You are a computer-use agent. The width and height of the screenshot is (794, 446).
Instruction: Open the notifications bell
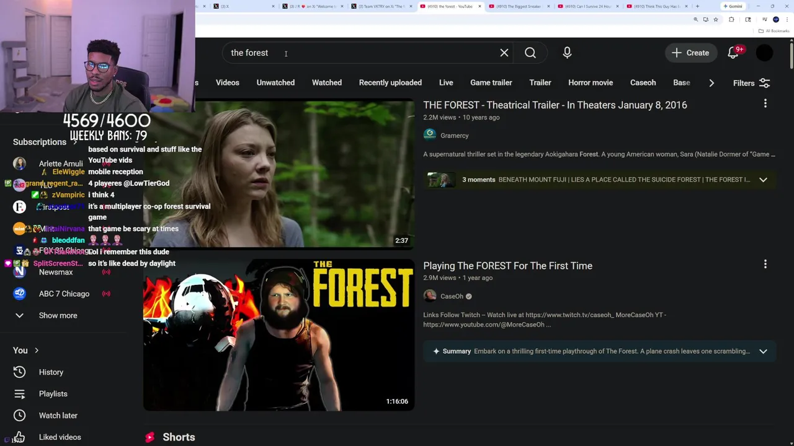733,53
